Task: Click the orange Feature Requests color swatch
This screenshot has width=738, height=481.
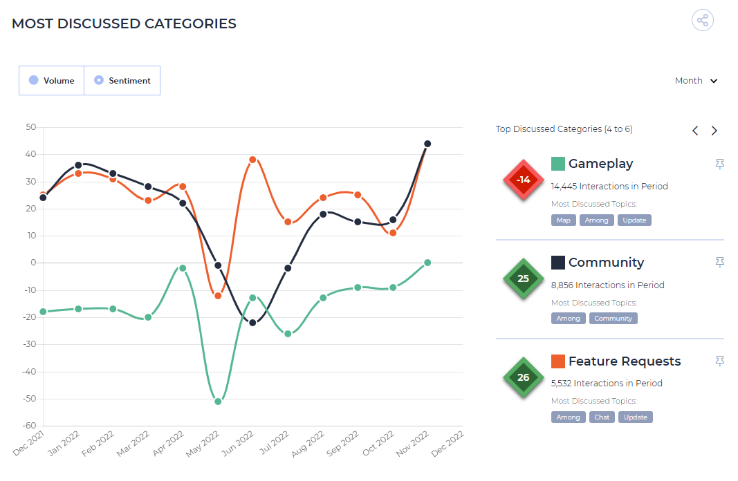Action: coord(557,361)
